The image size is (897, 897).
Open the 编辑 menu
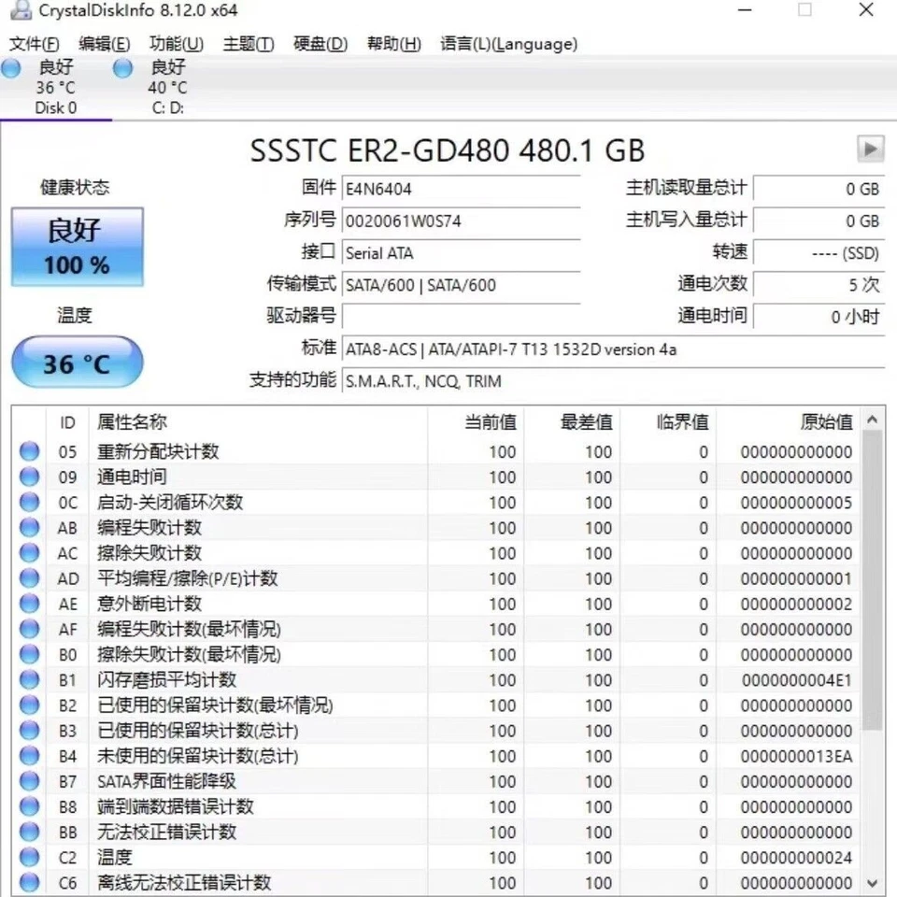point(102,43)
